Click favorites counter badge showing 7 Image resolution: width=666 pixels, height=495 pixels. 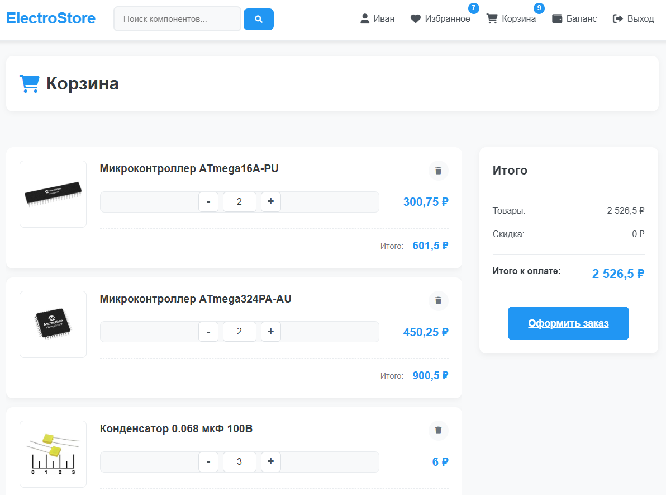tap(474, 8)
